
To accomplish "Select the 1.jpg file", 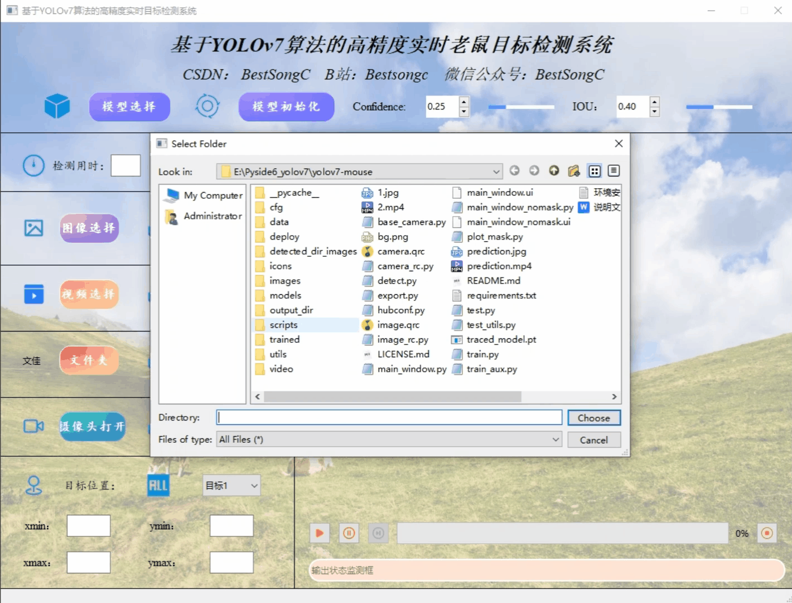I will pyautogui.click(x=380, y=193).
